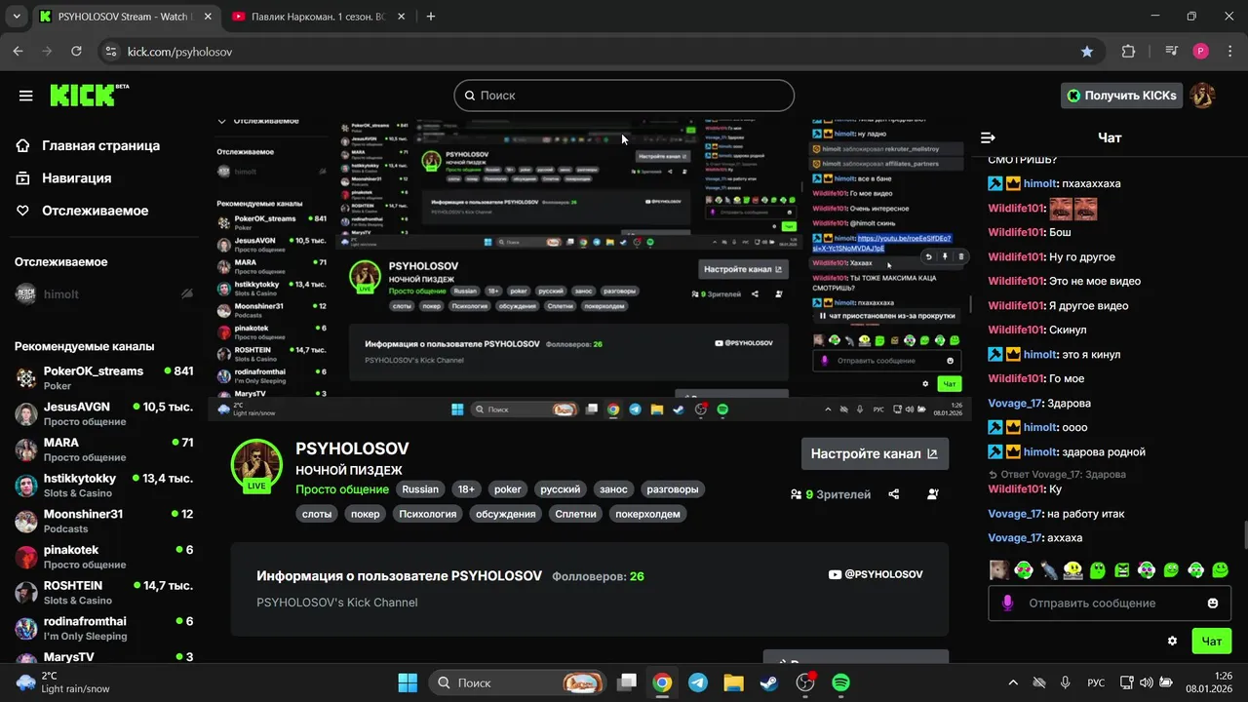Click the Kick Поиск search field
The width and height of the screenshot is (1248, 702).
tap(624, 96)
